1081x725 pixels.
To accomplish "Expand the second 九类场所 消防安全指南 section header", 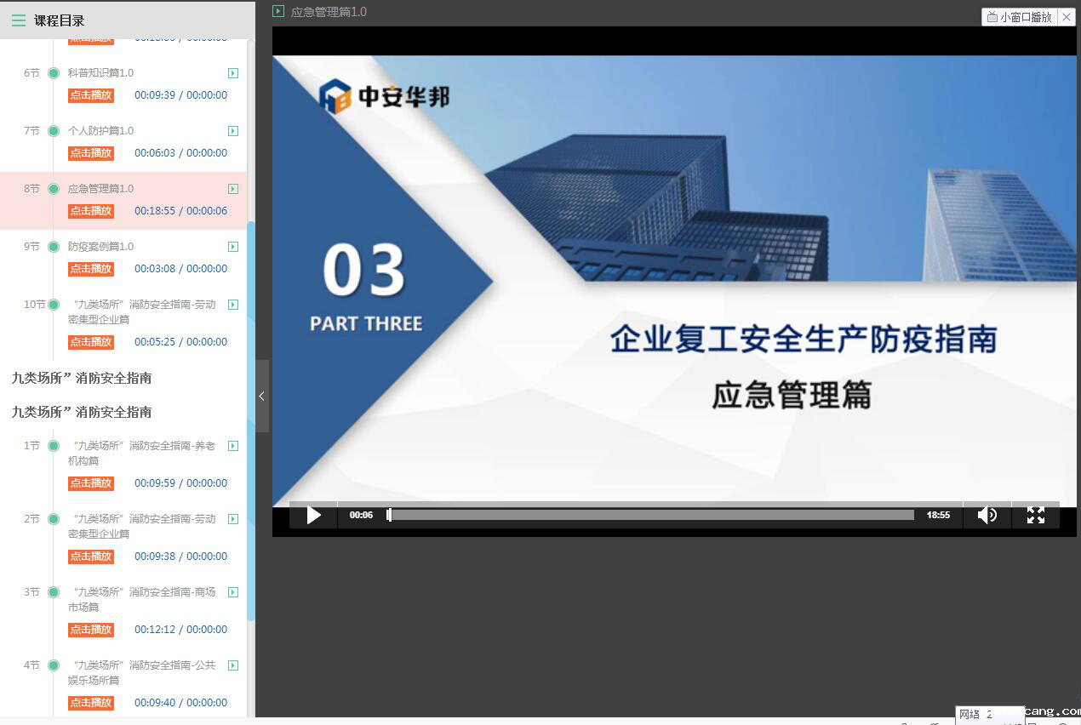I will pyautogui.click(x=82, y=412).
